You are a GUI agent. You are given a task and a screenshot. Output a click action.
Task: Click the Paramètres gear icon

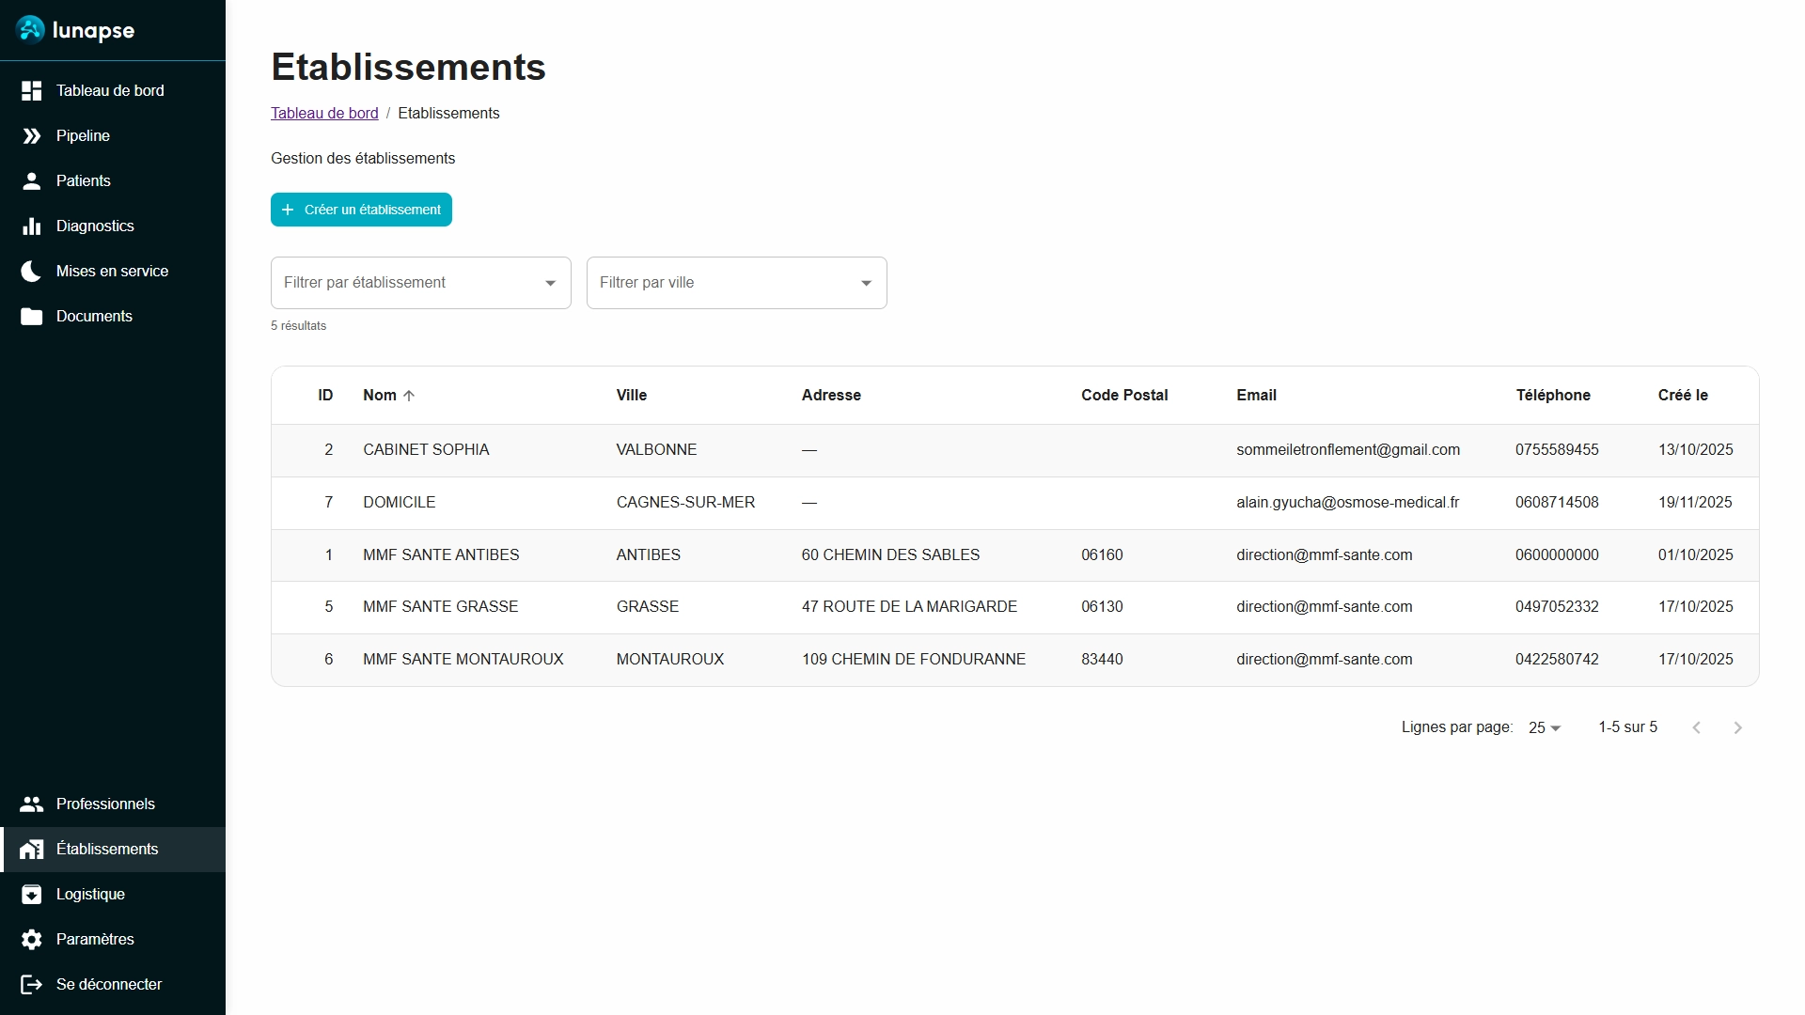[x=32, y=940]
